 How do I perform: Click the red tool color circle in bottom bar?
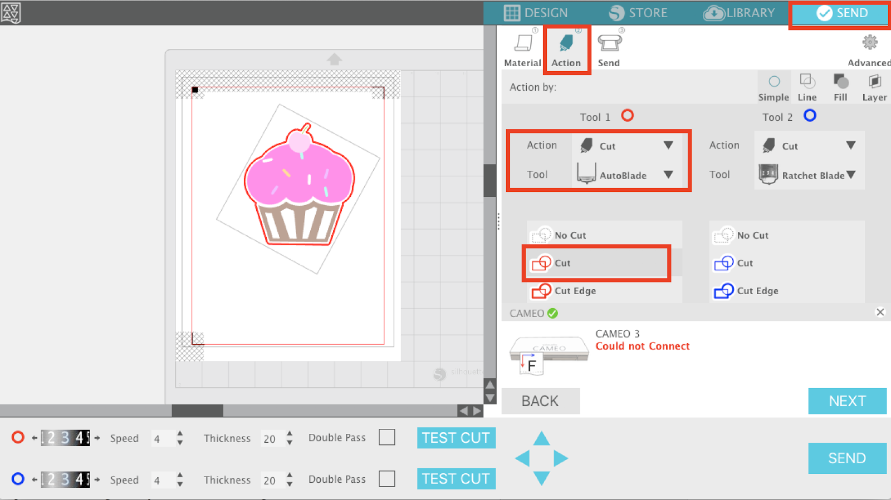coord(18,437)
